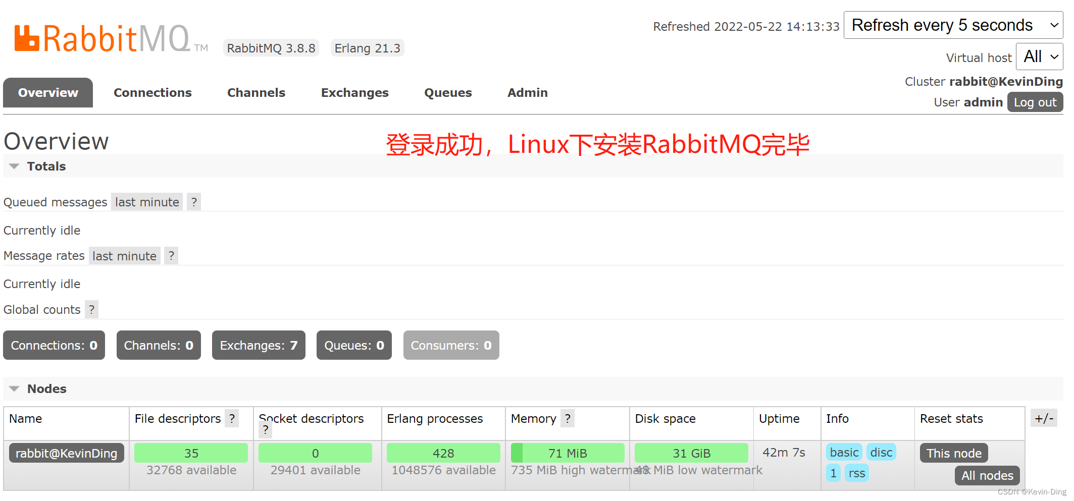Click the 42m 7s uptime value
Image resolution: width=1074 pixels, height=501 pixels.
click(784, 452)
